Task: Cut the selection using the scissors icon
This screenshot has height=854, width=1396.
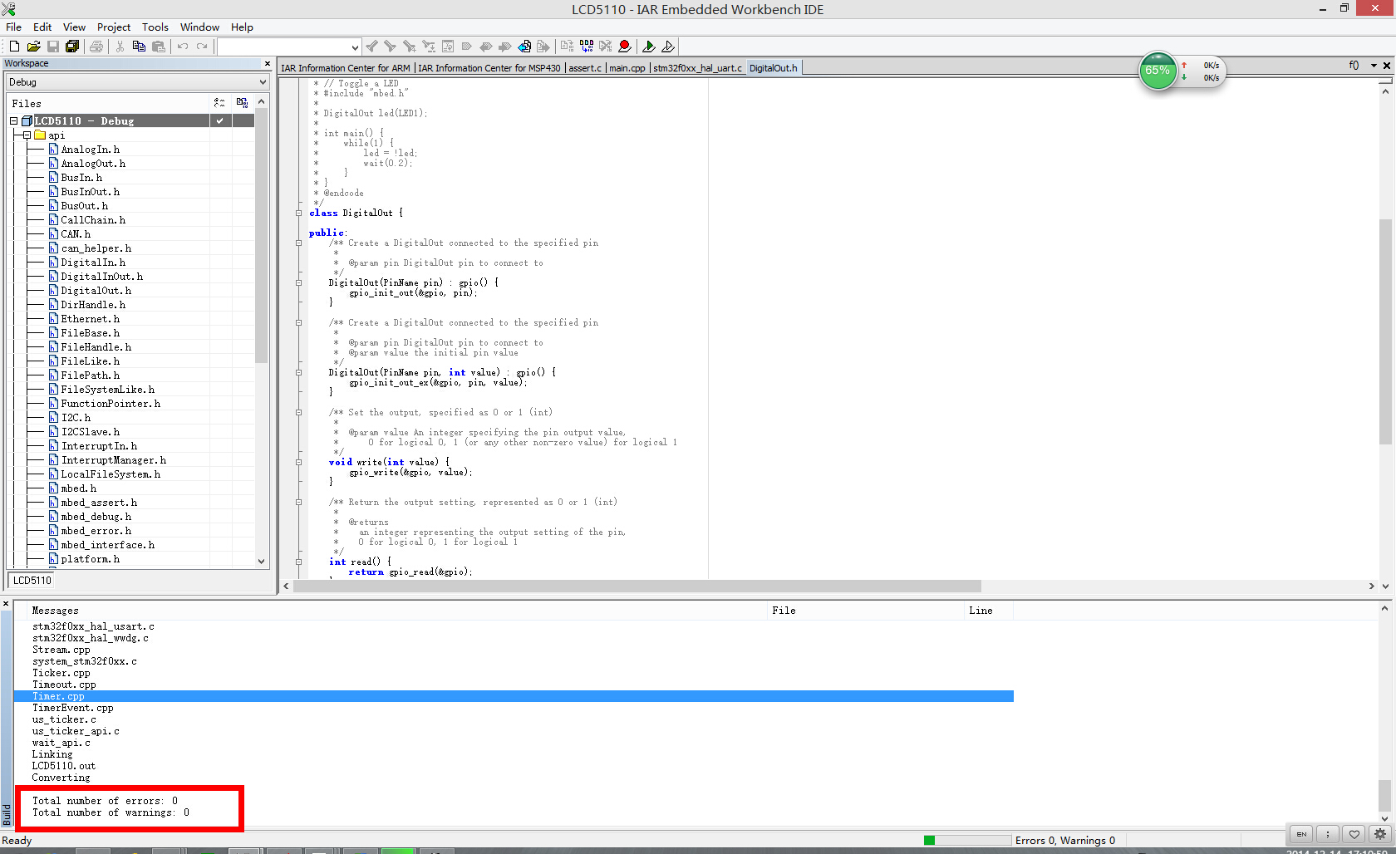Action: 120,47
